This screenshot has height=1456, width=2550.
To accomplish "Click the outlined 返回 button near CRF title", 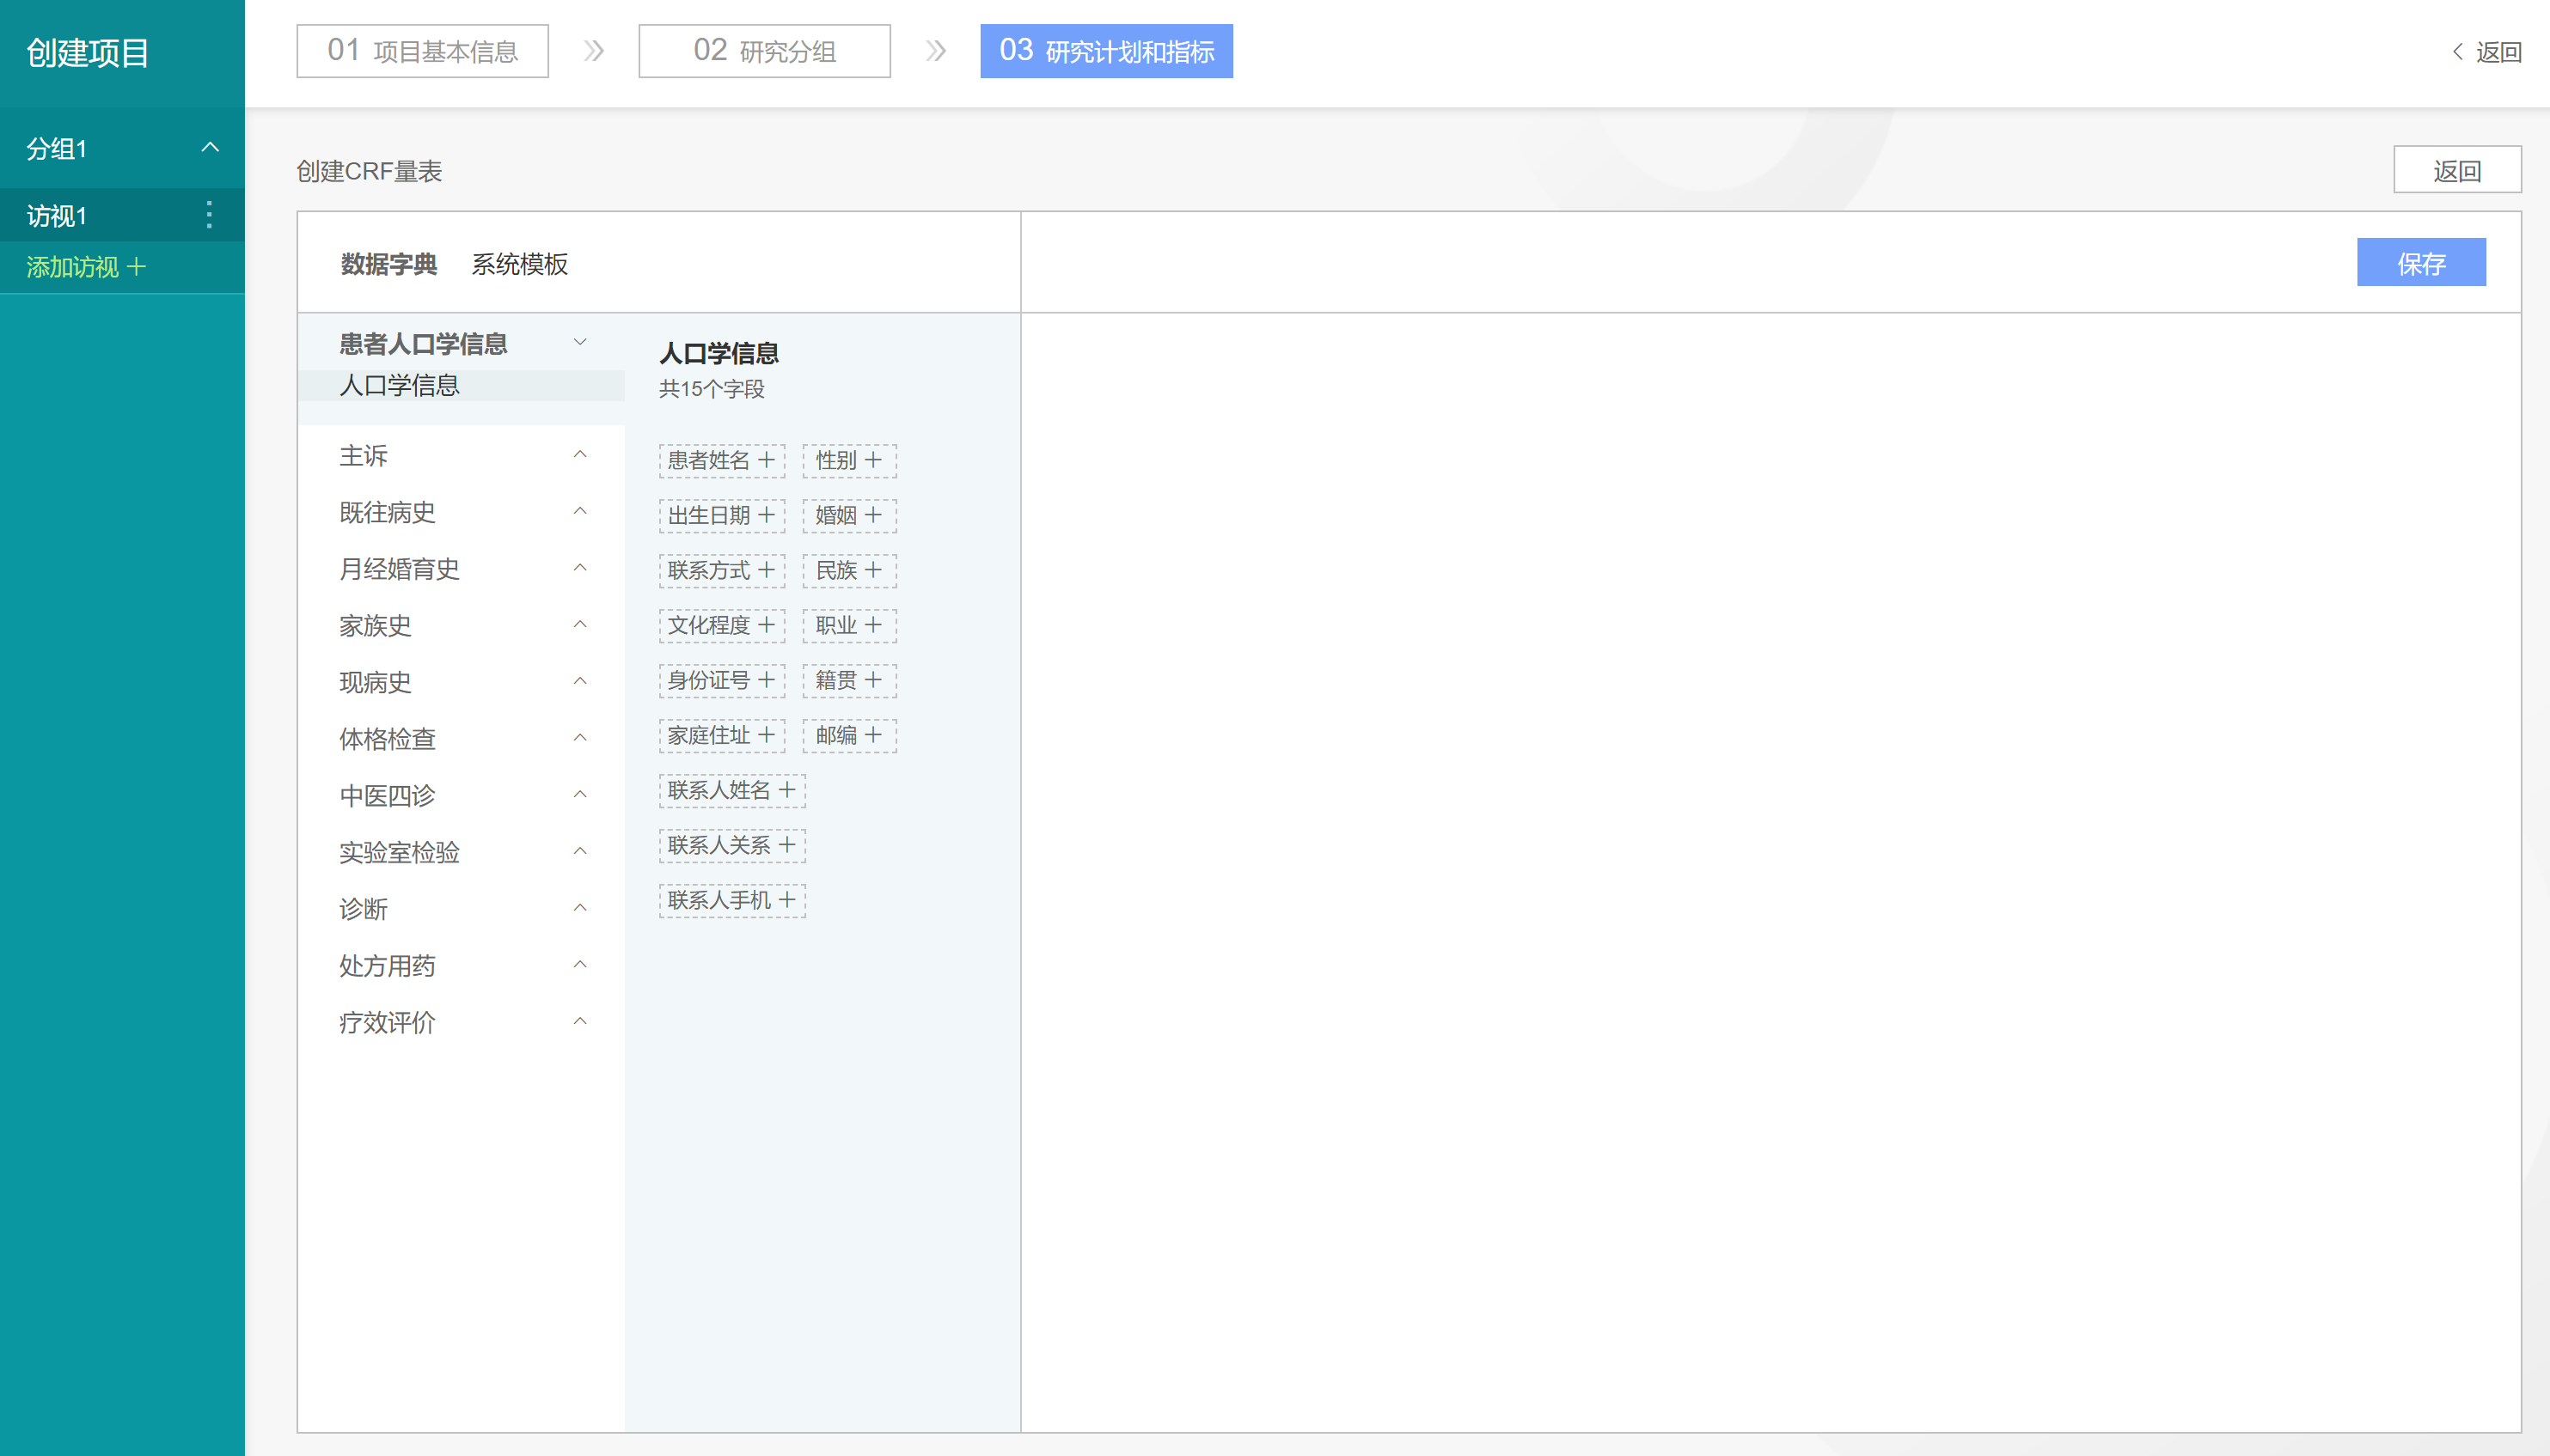I will pyautogui.click(x=2456, y=170).
